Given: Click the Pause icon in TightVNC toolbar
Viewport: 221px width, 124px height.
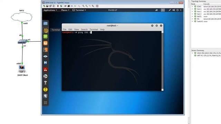Looking at the screenshot, I should coord(58,6).
